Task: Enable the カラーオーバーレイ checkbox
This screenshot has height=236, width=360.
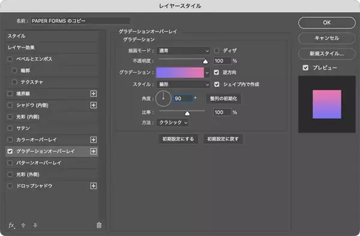Action: (x=10, y=140)
